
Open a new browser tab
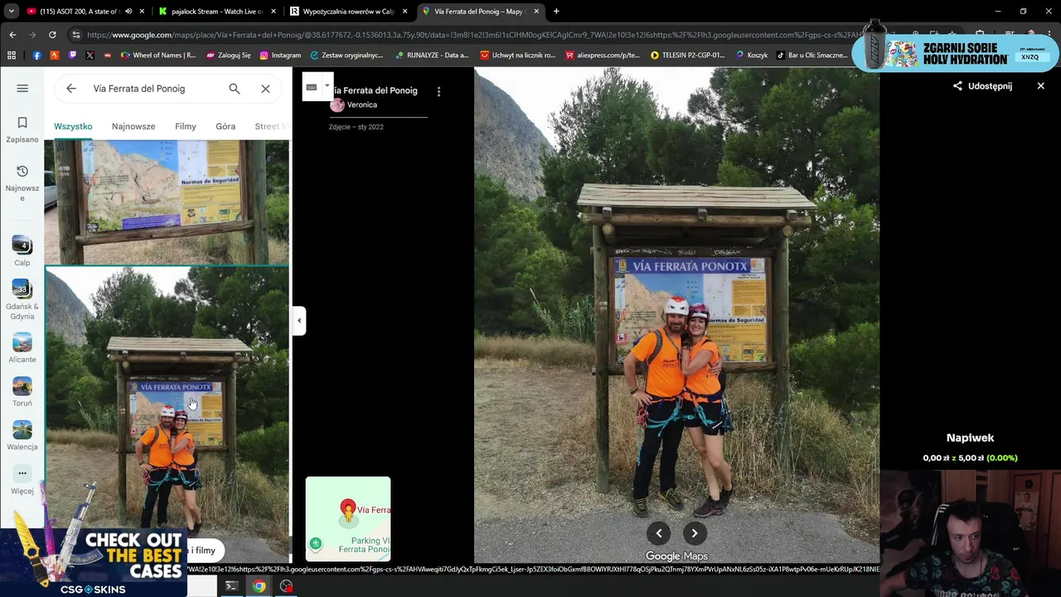click(556, 12)
